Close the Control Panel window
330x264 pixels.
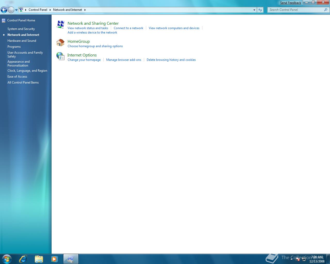pyautogui.click(x=323, y=3)
